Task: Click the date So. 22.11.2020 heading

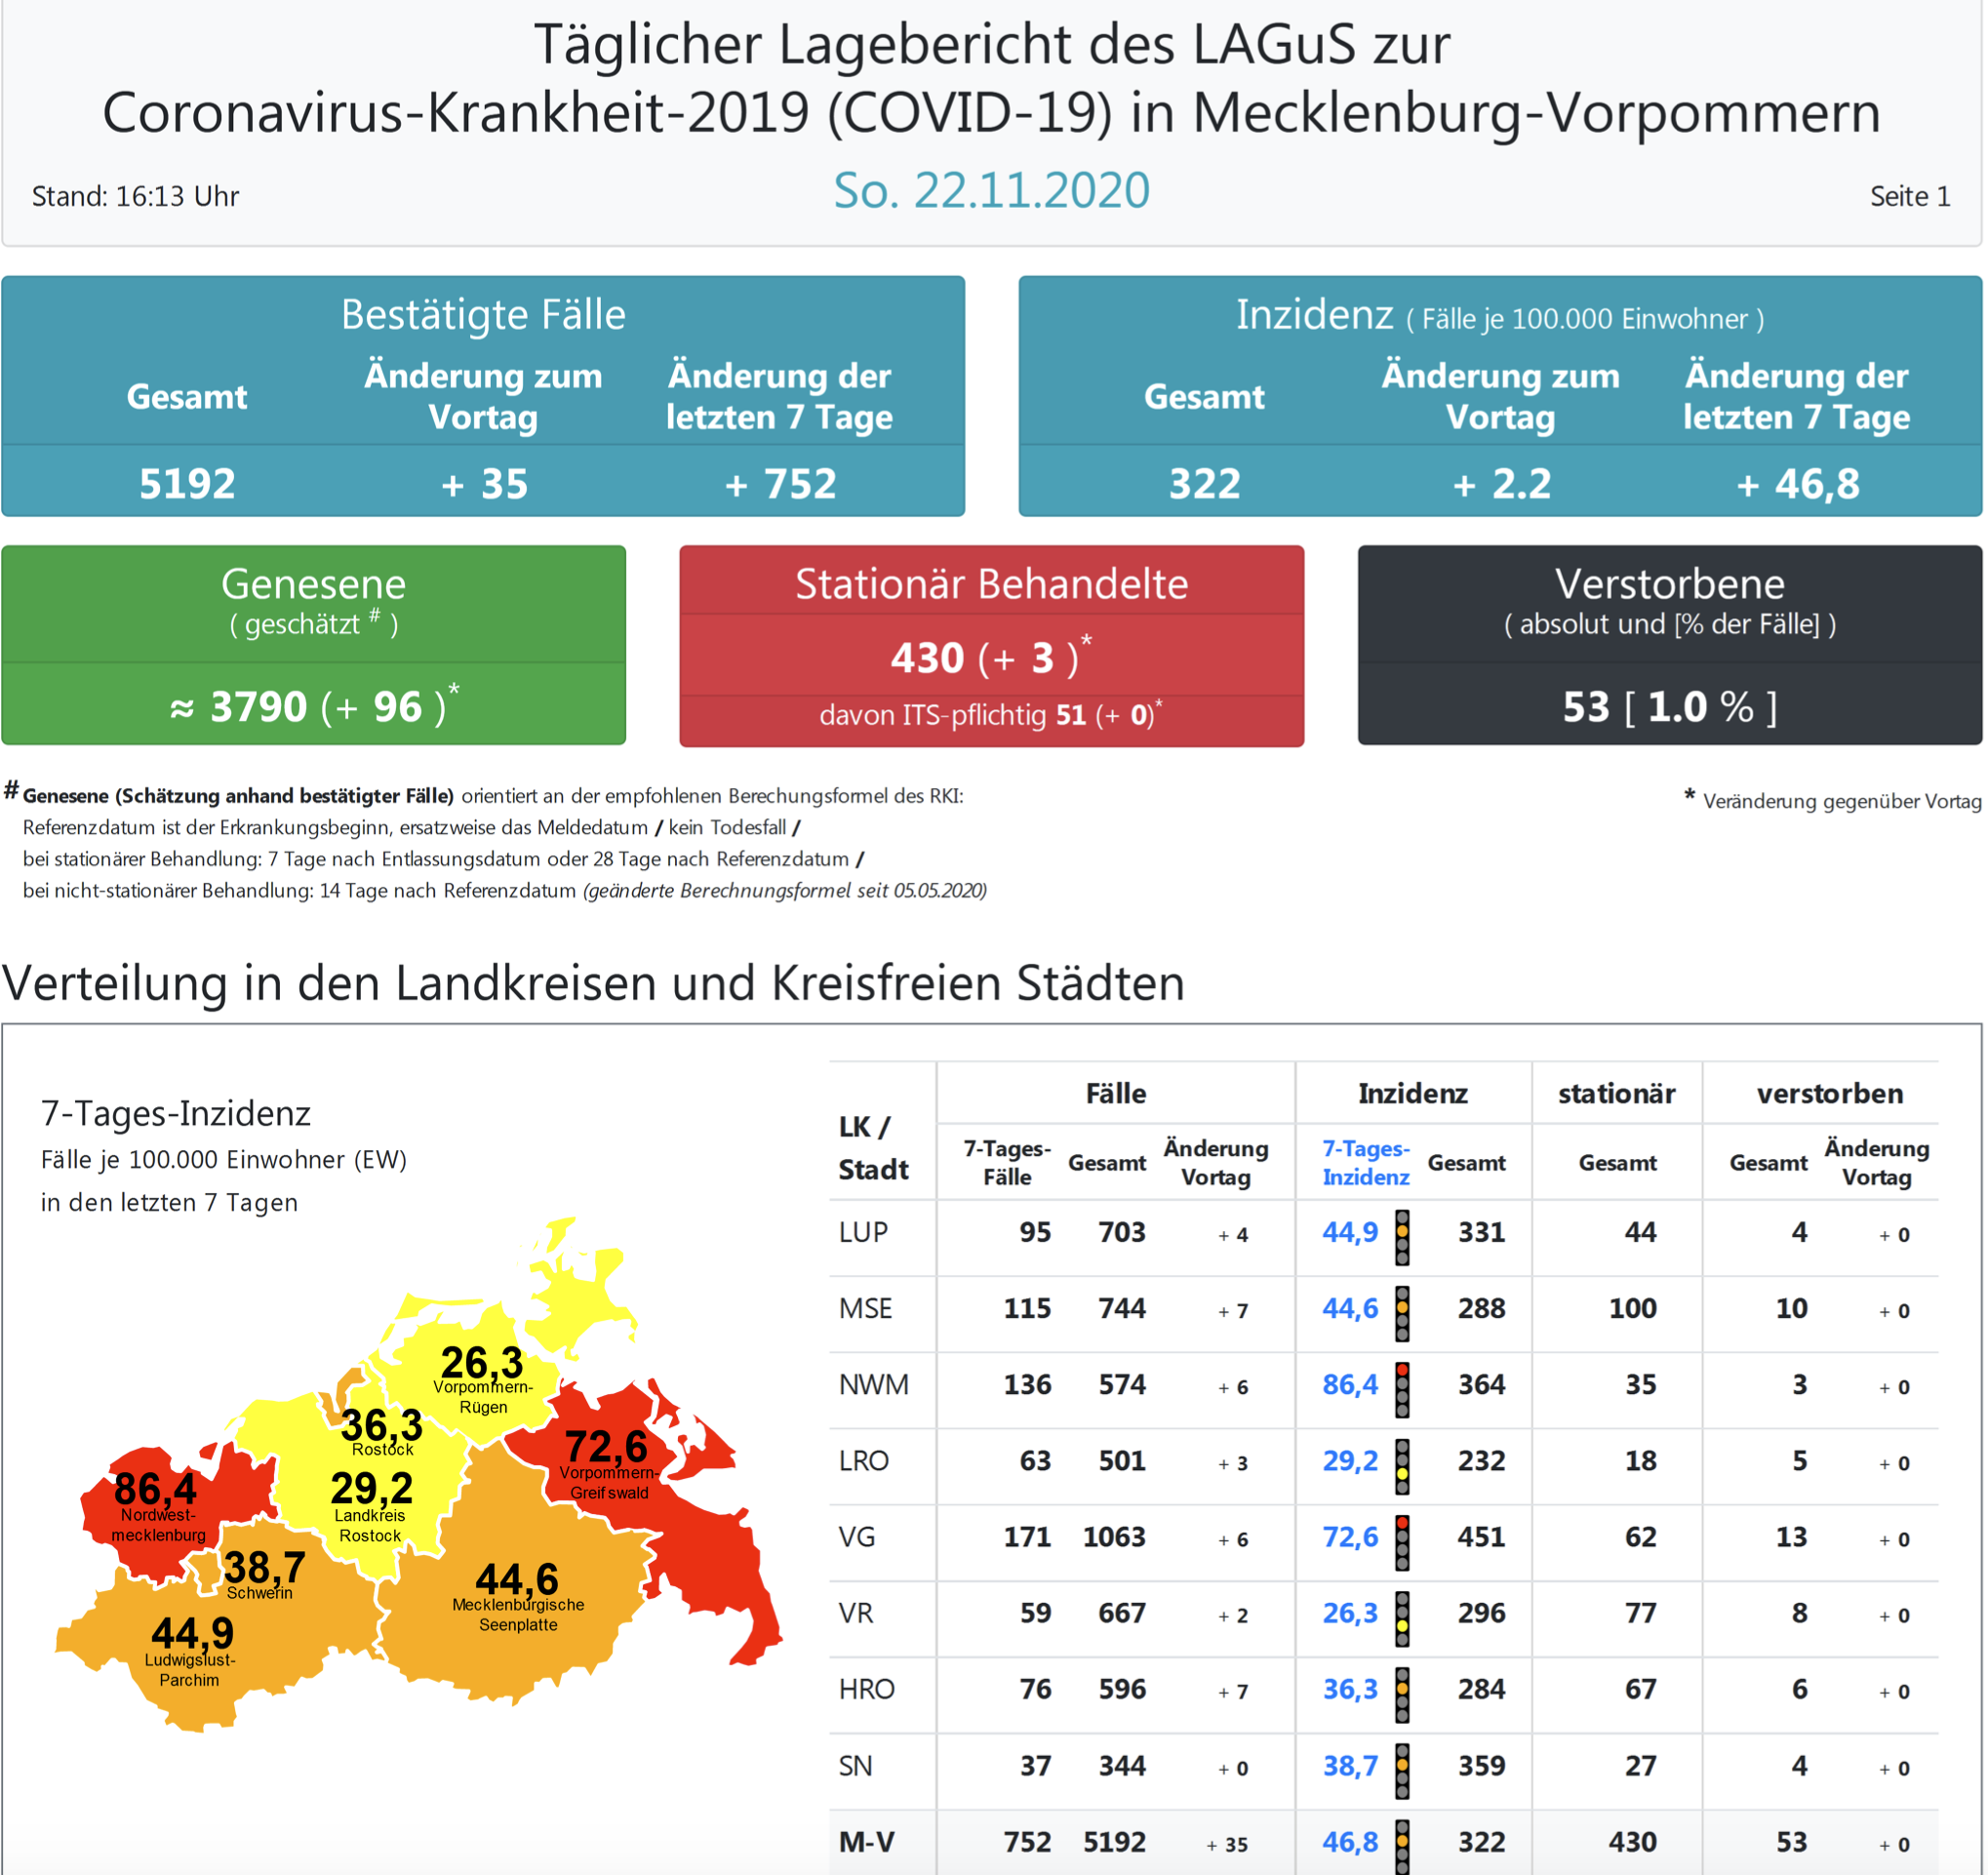Action: (x=991, y=190)
